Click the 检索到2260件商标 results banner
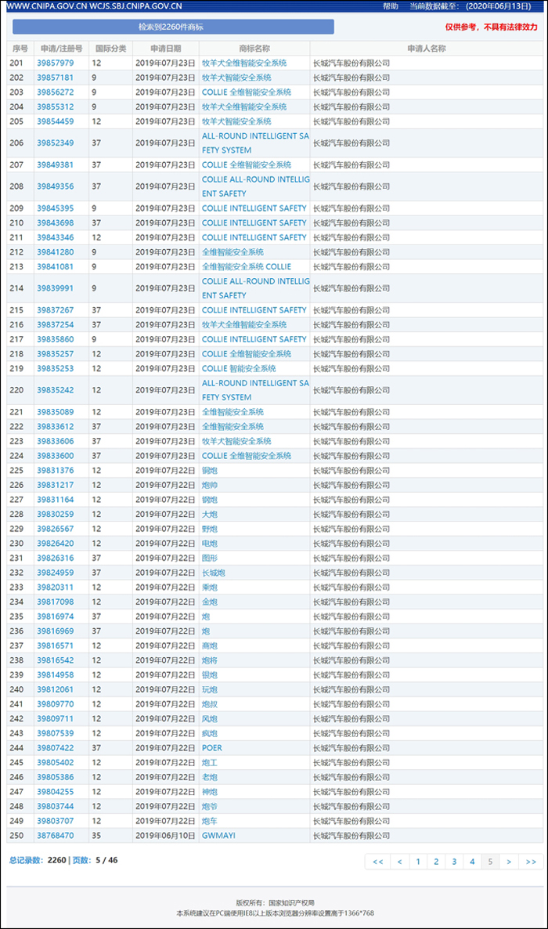The image size is (548, 929). [173, 27]
